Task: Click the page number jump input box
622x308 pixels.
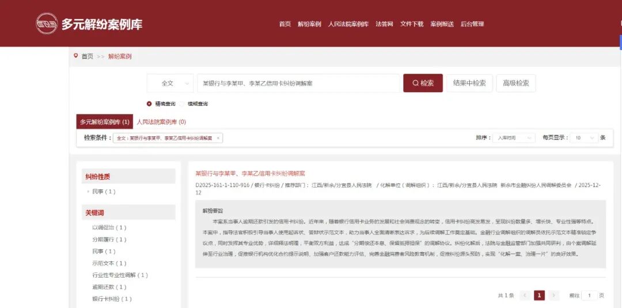Action: pos(589,295)
